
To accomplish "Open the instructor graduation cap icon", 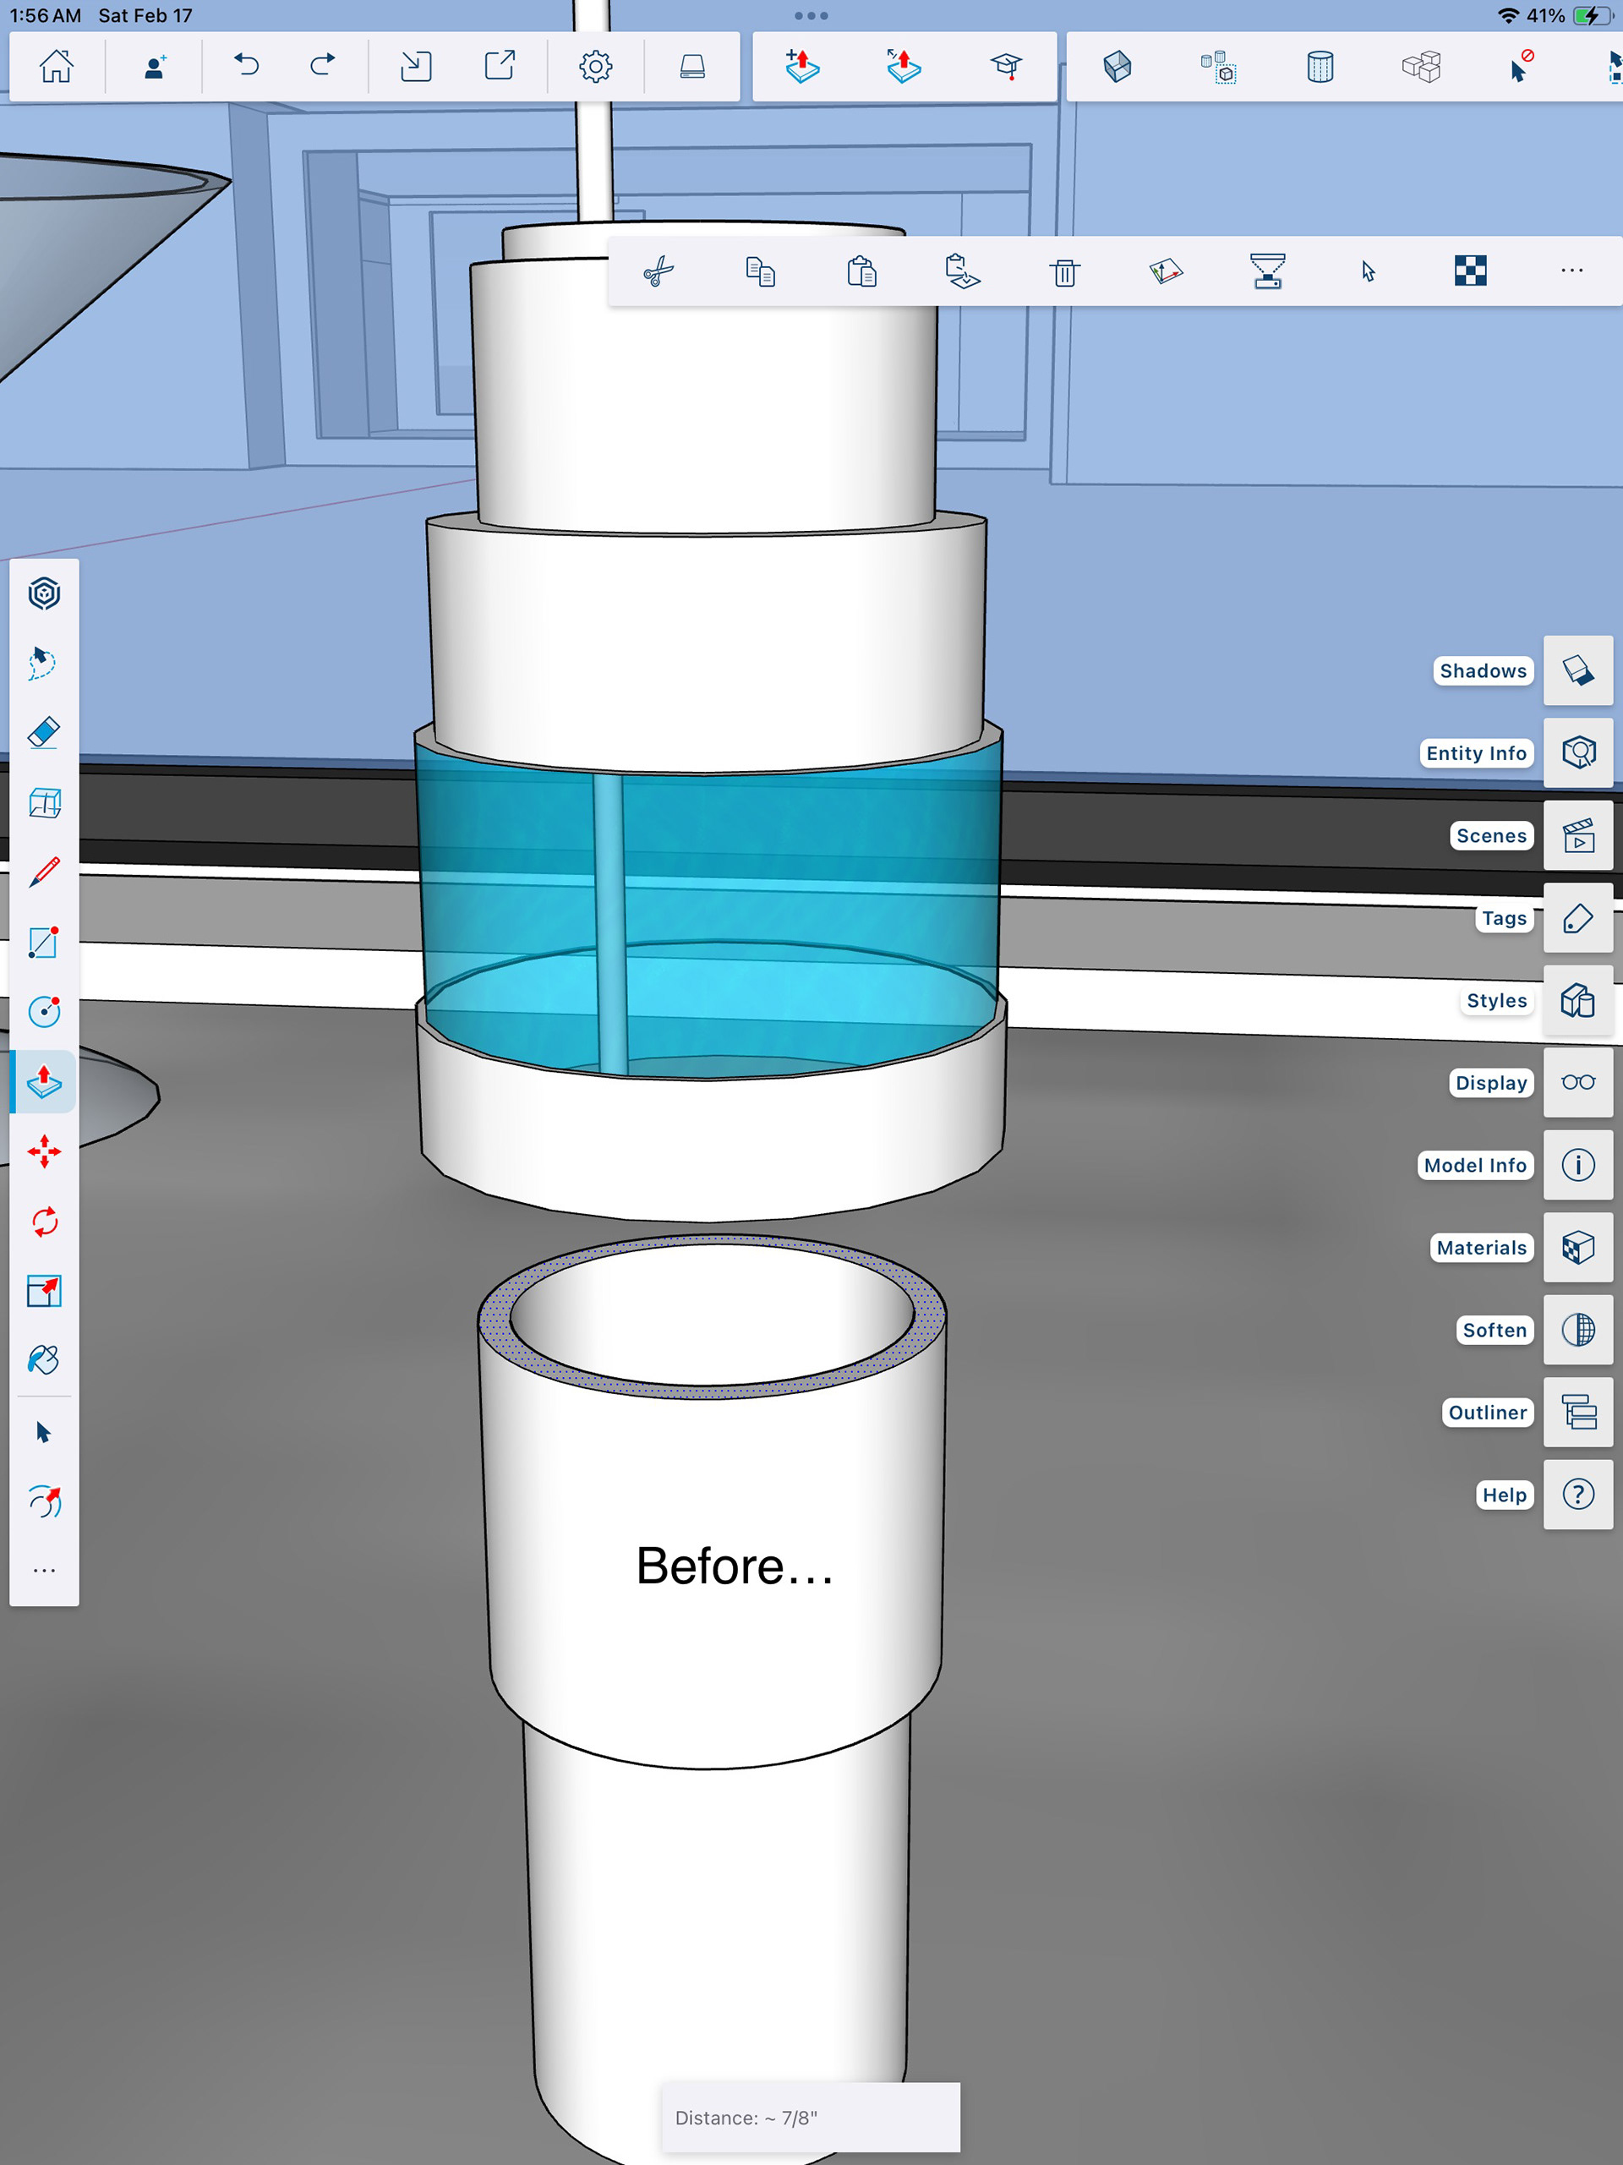I will [x=1005, y=67].
